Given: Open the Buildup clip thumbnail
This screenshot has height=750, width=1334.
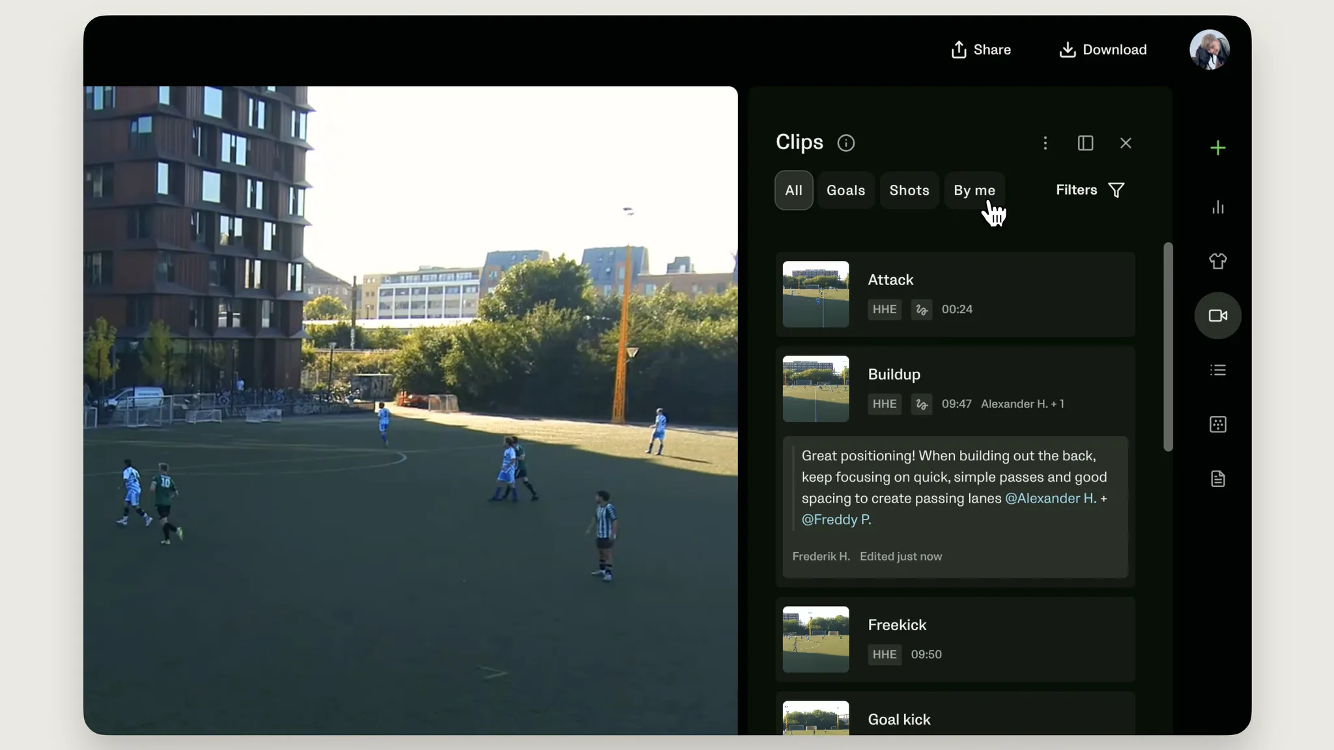Looking at the screenshot, I should [816, 389].
